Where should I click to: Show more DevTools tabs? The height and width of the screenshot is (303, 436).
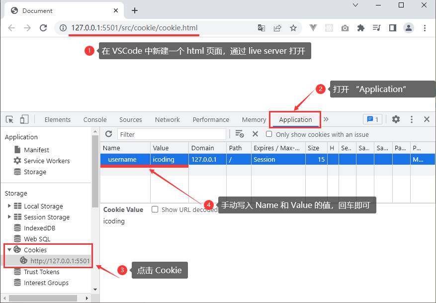(326, 119)
